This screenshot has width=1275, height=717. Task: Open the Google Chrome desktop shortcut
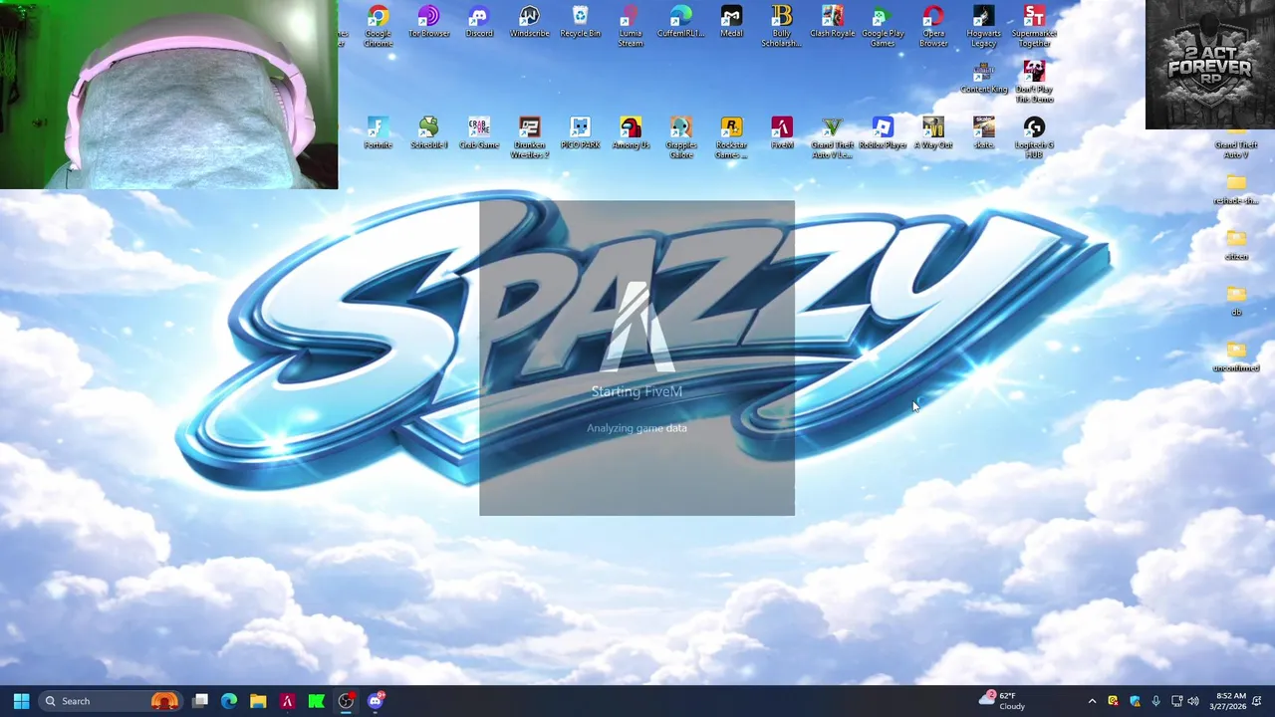click(378, 26)
